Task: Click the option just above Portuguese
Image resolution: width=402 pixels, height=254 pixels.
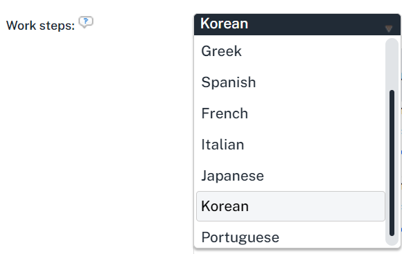Action: click(x=290, y=206)
